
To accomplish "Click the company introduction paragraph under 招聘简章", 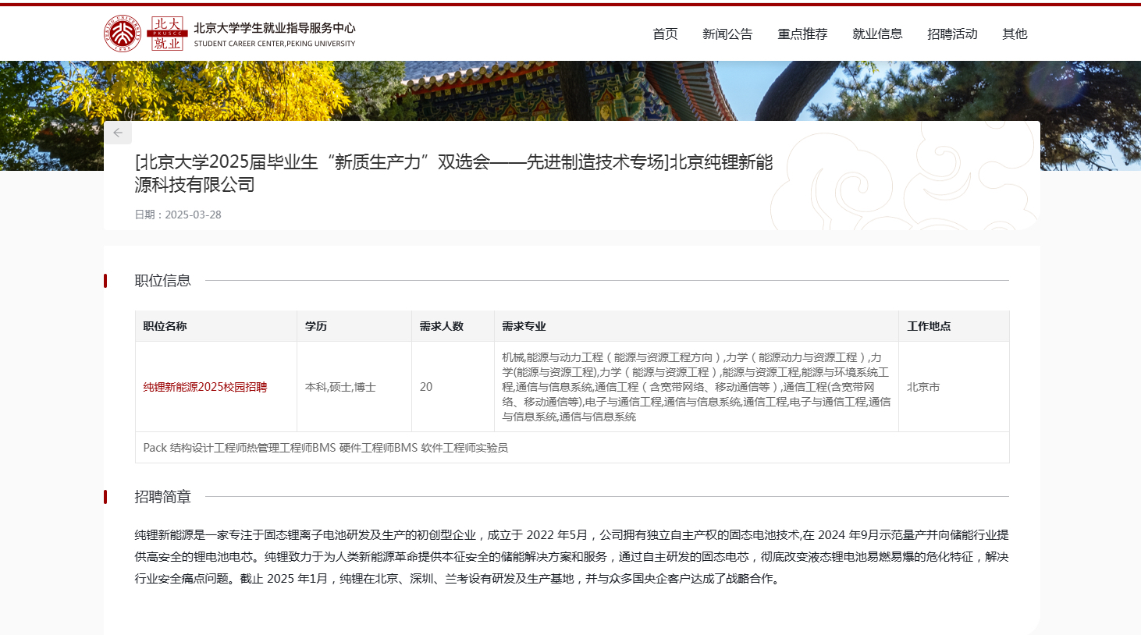I will click(571, 557).
